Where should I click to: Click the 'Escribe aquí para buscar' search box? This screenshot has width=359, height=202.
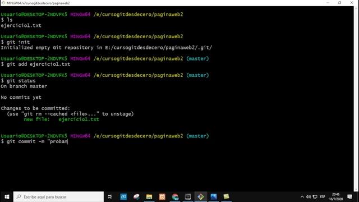[58, 197]
